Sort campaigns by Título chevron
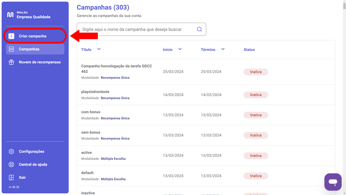Image resolution: width=346 pixels, height=195 pixels. point(99,49)
